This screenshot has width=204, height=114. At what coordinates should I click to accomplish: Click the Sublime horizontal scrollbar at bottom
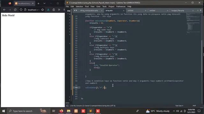(x=67, y=103)
